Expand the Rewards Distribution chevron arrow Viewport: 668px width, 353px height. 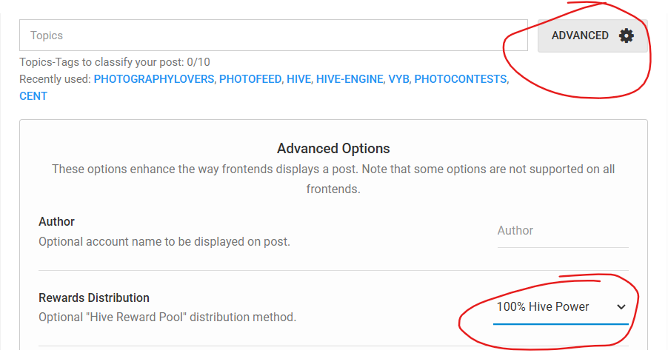[x=621, y=307]
